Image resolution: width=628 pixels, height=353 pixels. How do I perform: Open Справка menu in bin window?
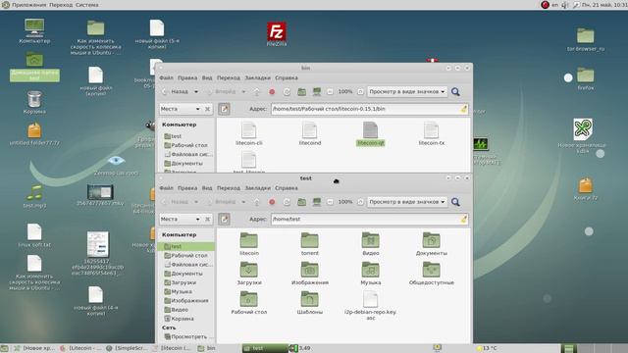pyautogui.click(x=287, y=77)
